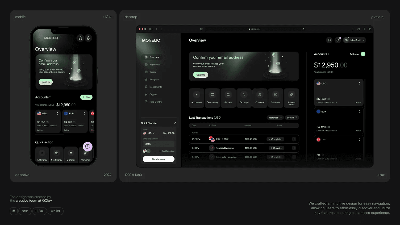The width and height of the screenshot is (400, 225).
Task: Tap the mobile Exchange quick action
Action: tap(71, 155)
